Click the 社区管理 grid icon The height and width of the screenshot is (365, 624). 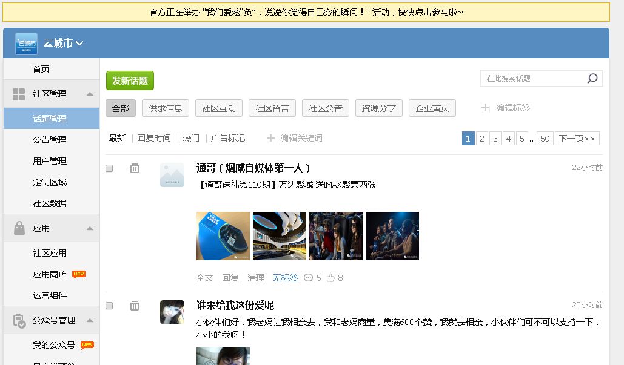19,94
